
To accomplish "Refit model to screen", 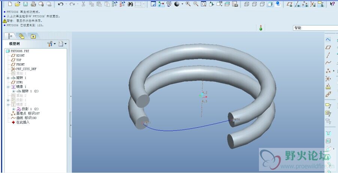I will coord(203,4).
